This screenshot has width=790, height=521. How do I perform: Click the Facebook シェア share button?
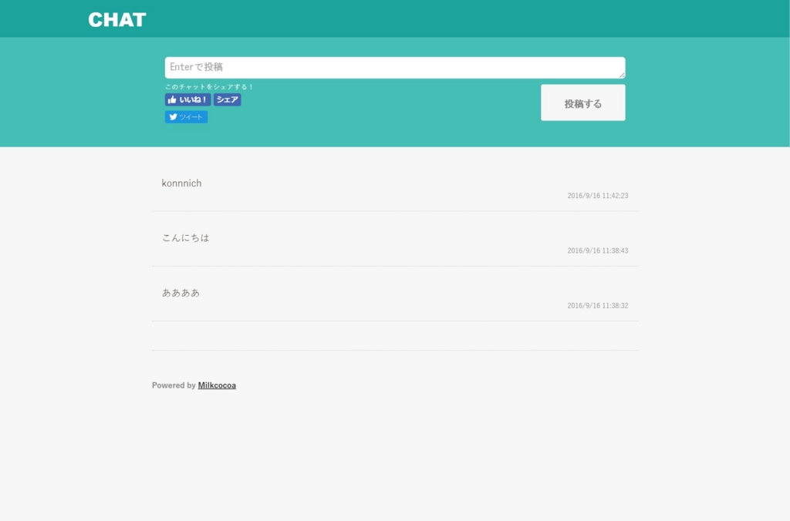point(228,99)
